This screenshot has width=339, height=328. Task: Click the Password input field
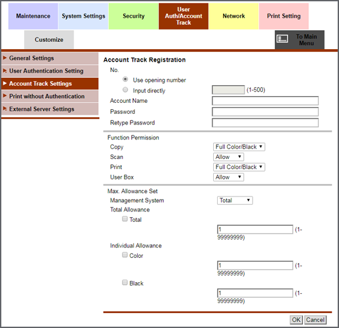click(265, 112)
